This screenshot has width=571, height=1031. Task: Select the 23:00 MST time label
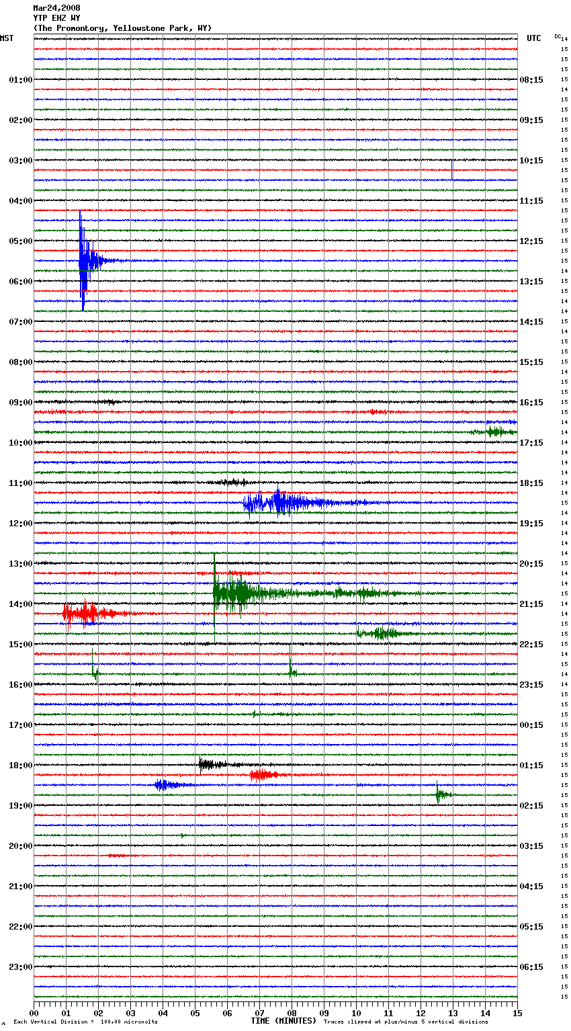pyautogui.click(x=21, y=967)
